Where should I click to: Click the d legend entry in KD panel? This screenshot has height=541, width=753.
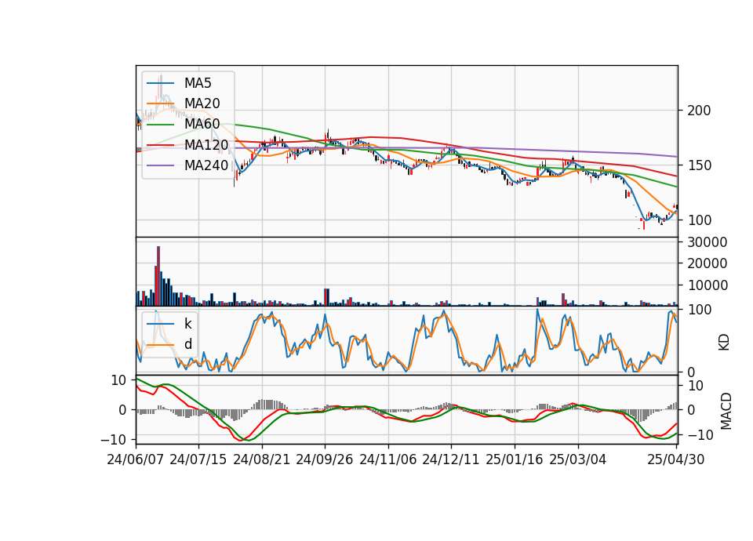187,344
